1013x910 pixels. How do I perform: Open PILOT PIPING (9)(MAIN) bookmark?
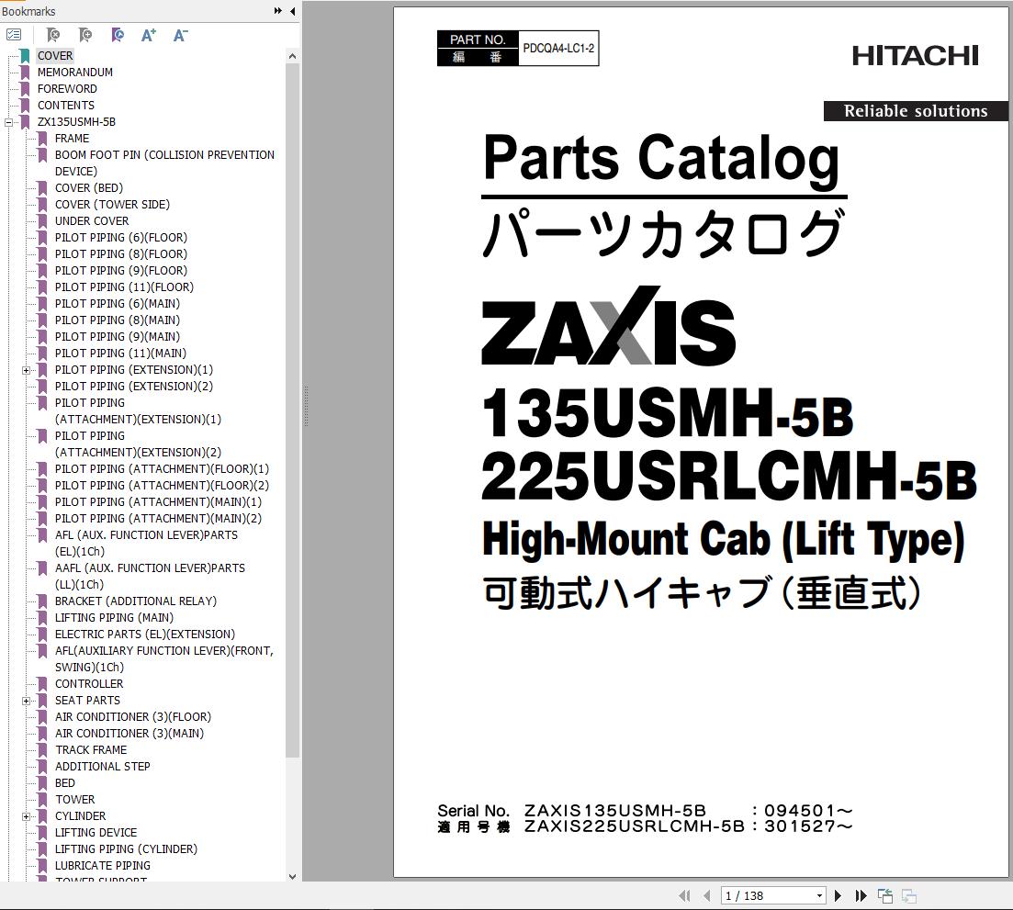(118, 336)
